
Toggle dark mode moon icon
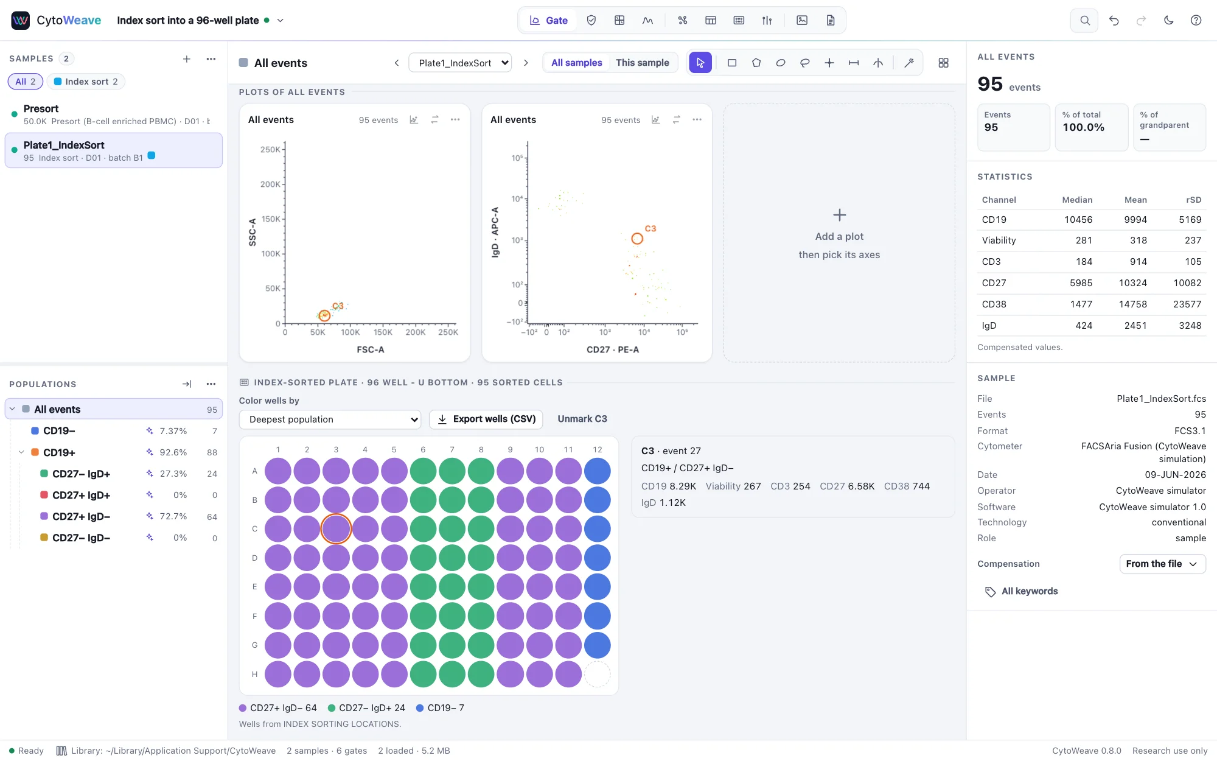[x=1168, y=20]
